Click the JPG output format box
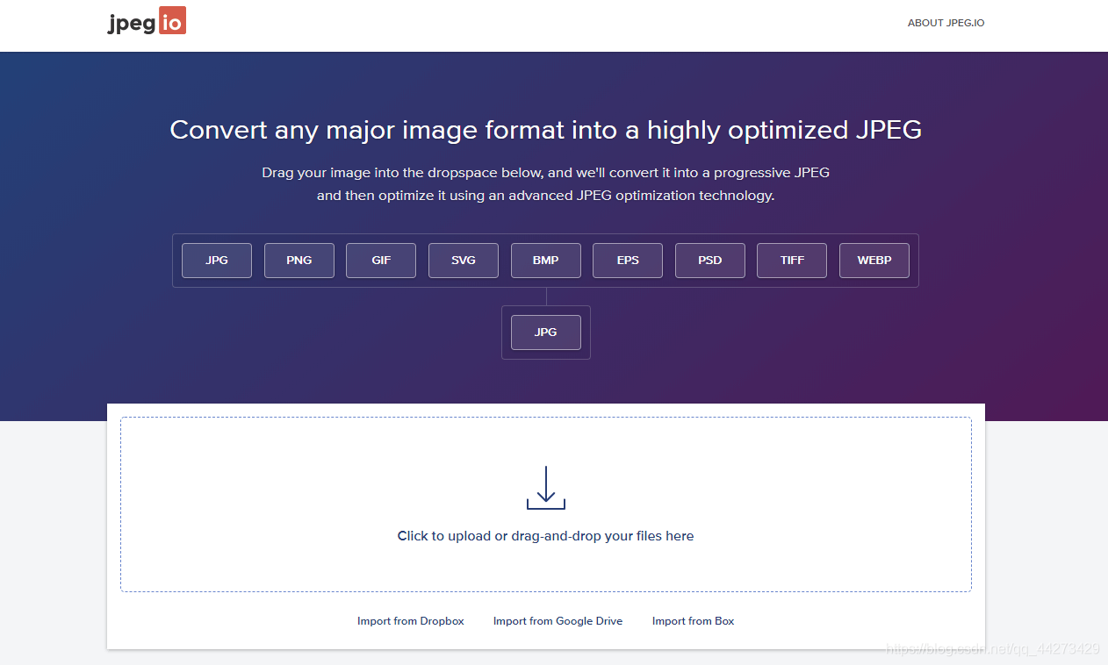The image size is (1108, 665). pos(546,332)
